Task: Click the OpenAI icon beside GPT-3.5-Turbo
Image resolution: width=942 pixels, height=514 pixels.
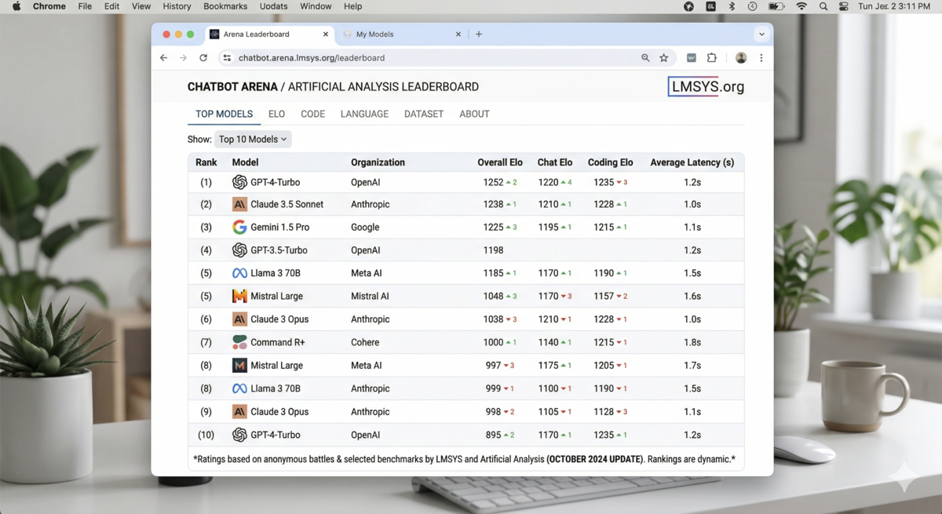Action: pyautogui.click(x=239, y=250)
